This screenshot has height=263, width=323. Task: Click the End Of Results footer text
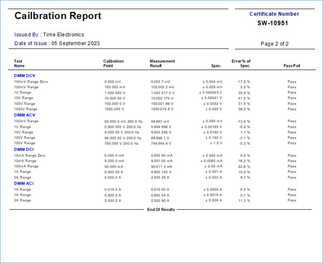161,210
